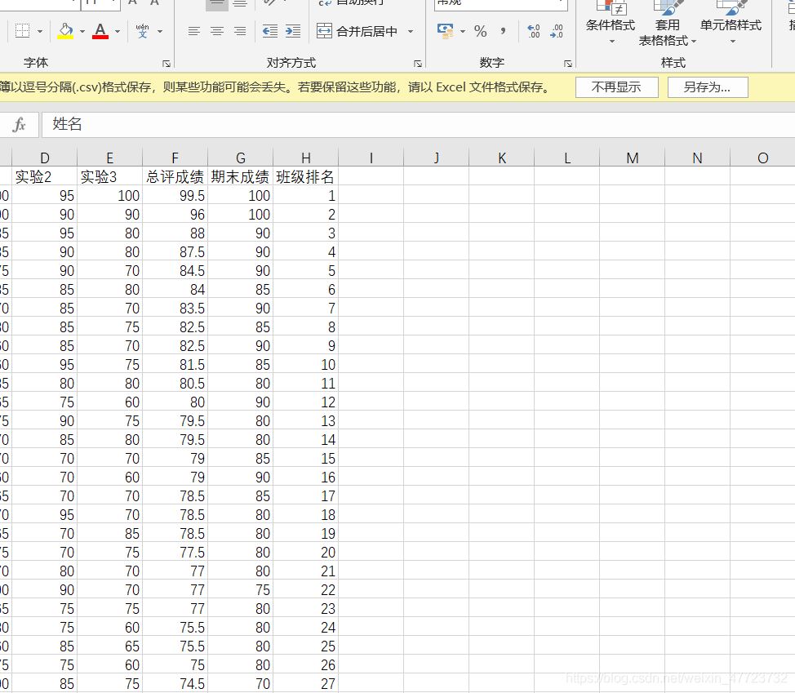This screenshot has width=795, height=693.
Task: Select column I header
Action: [371, 158]
